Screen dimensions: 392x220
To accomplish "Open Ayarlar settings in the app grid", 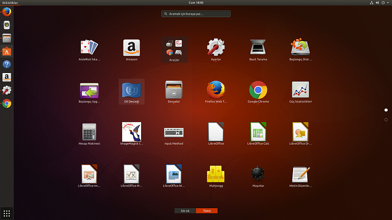I will (x=216, y=50).
